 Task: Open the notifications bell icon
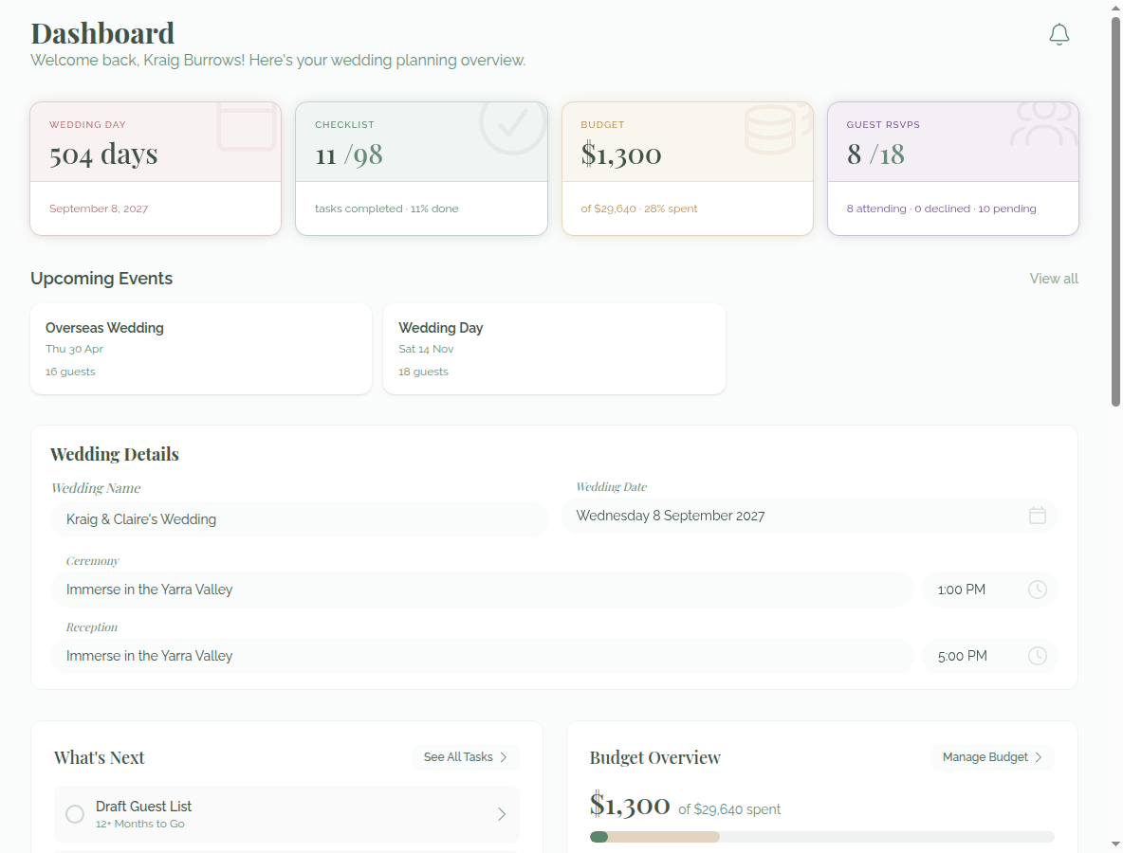click(1059, 34)
